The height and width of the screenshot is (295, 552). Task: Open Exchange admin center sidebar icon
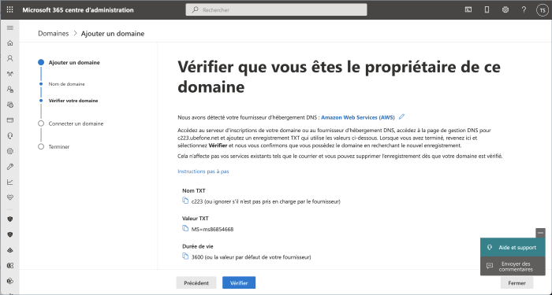(x=9, y=266)
